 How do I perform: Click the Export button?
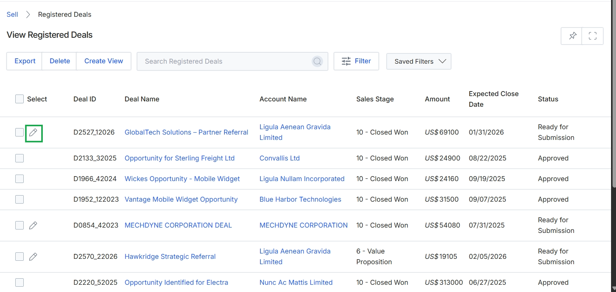(x=25, y=61)
